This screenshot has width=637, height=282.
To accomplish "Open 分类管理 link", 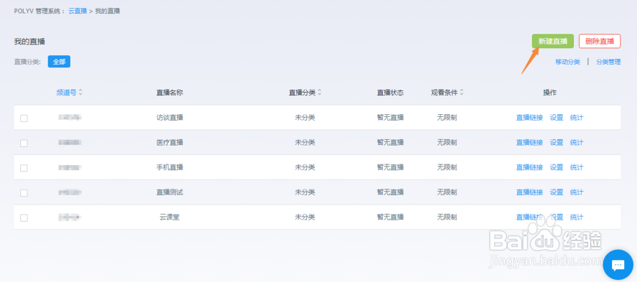I will pyautogui.click(x=608, y=62).
